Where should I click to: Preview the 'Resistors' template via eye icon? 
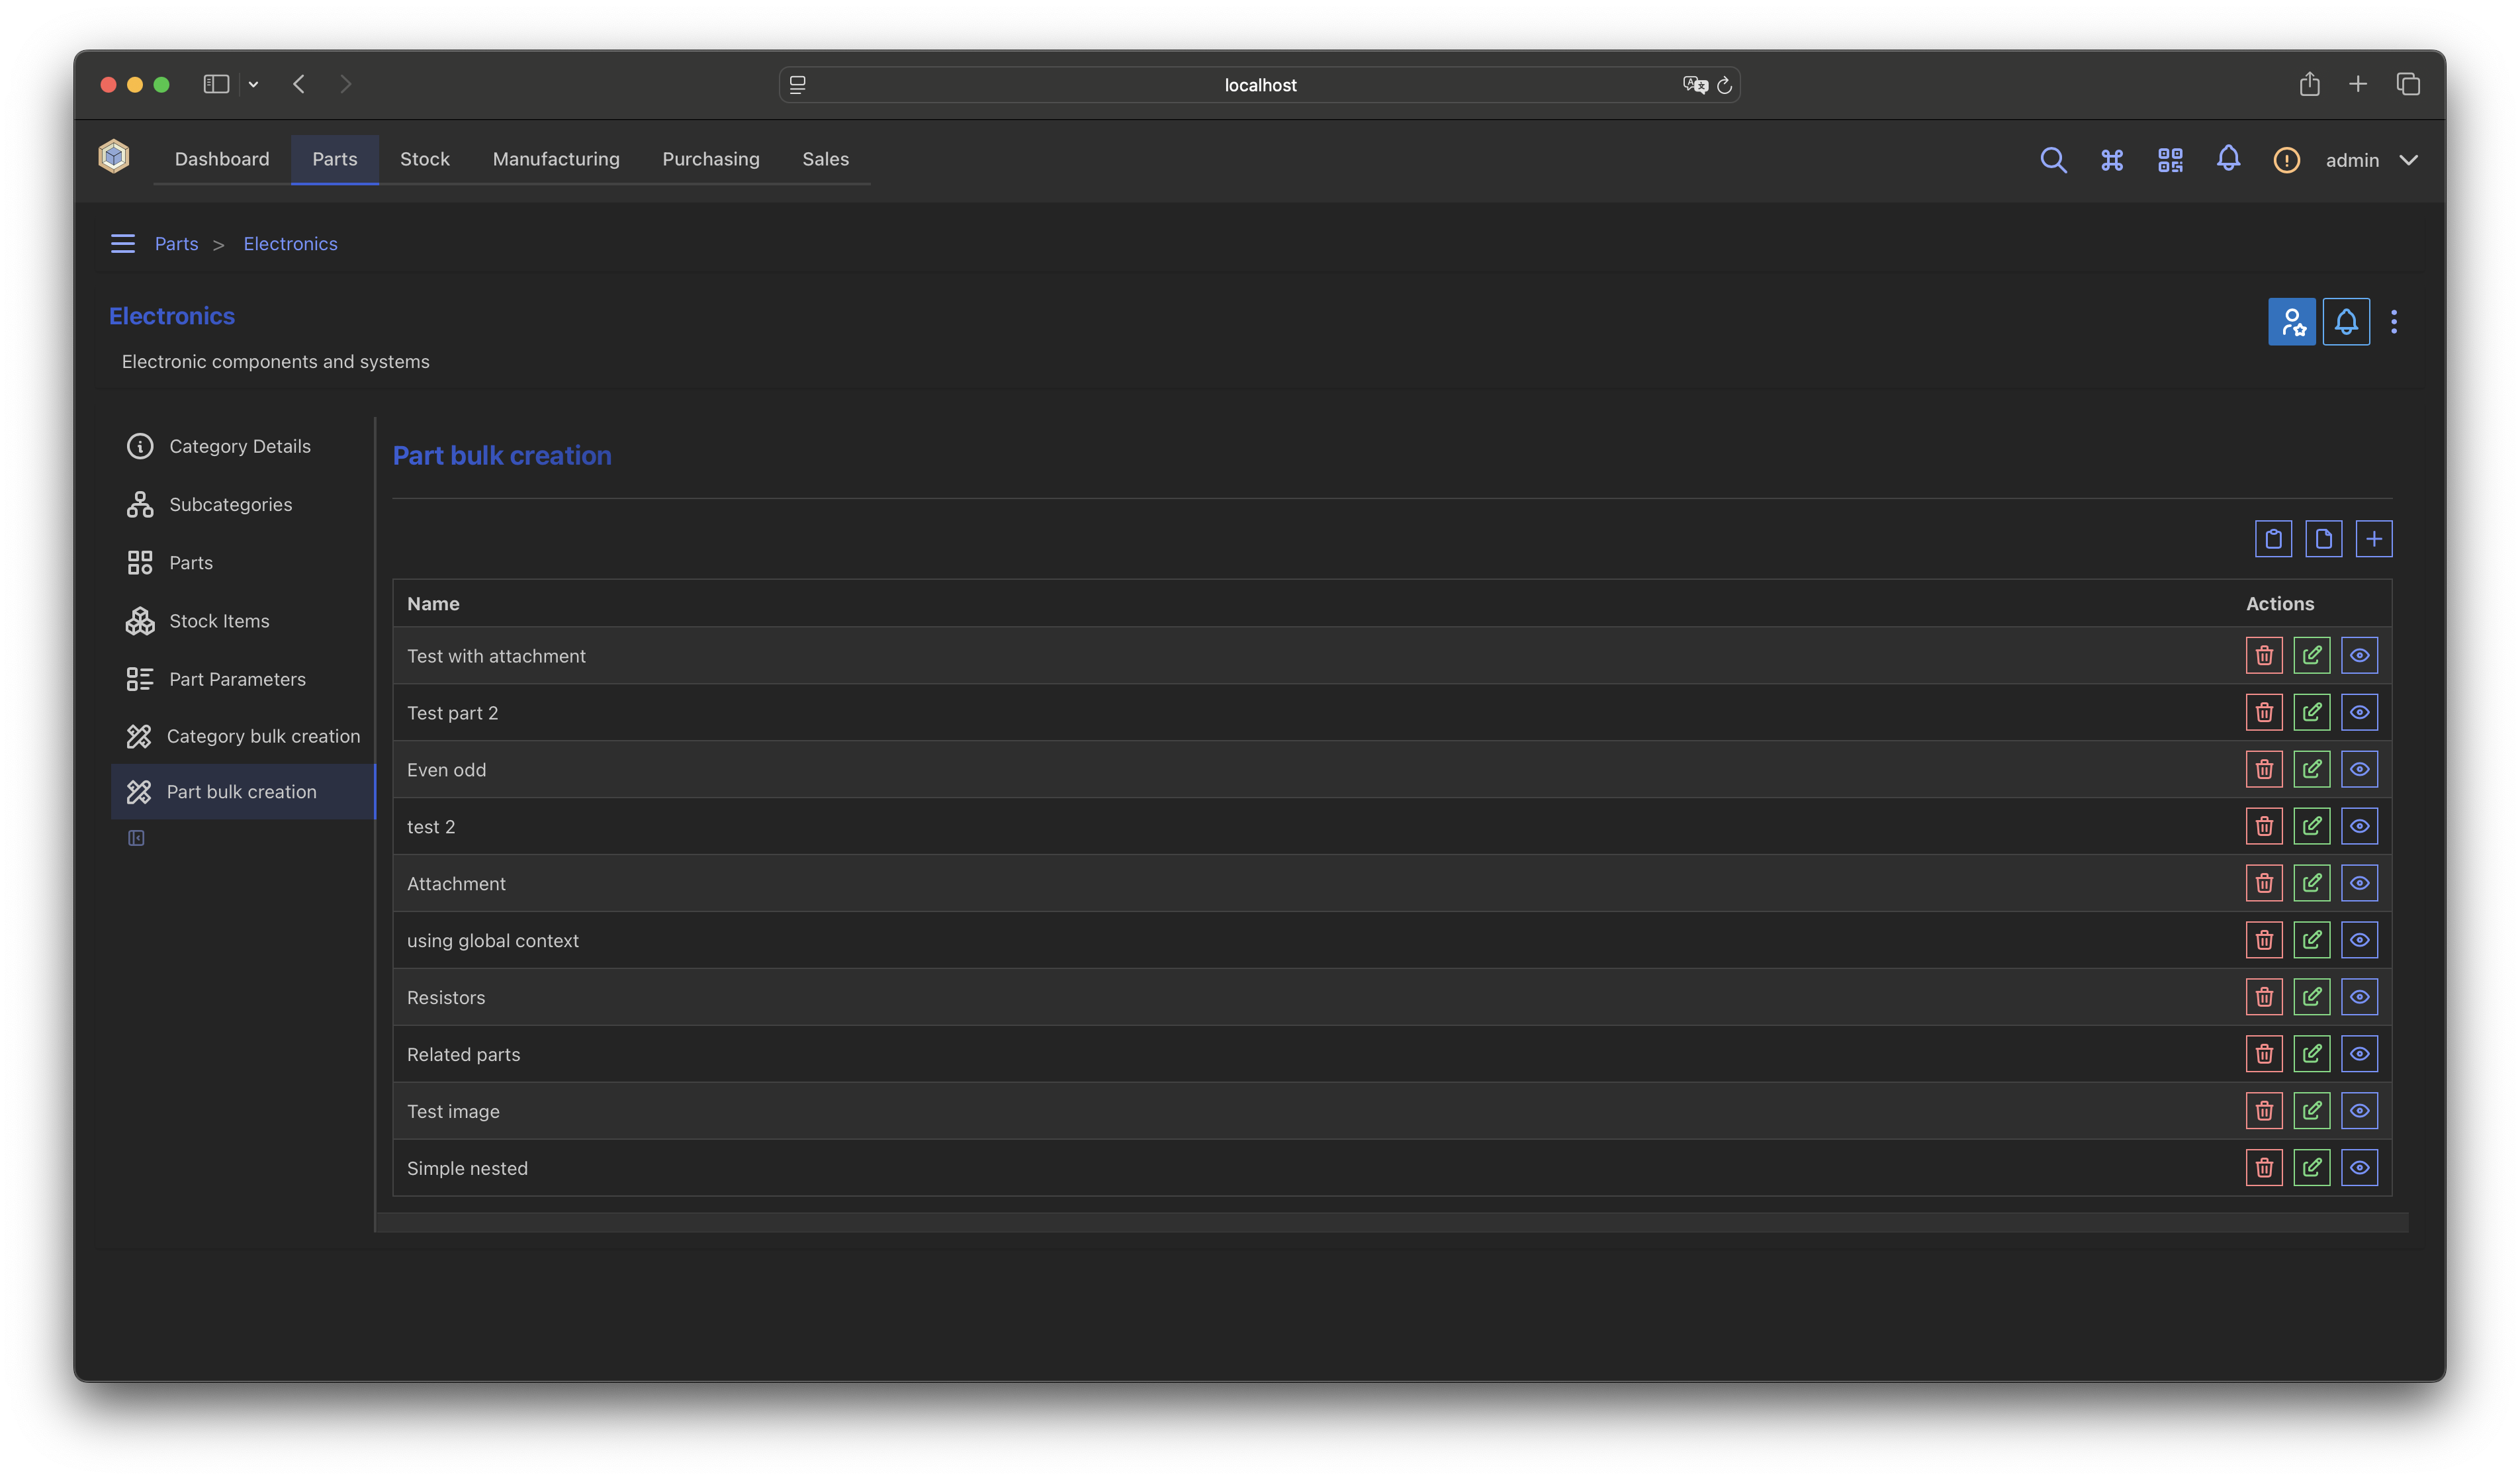[x=2359, y=997]
